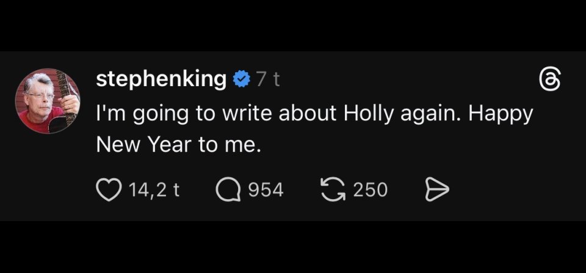Repost using the circular arrows icon

[x=332, y=190]
